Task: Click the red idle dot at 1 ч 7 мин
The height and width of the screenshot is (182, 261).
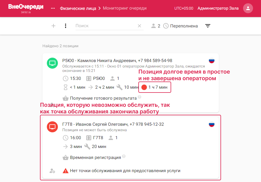Action: pos(144,87)
